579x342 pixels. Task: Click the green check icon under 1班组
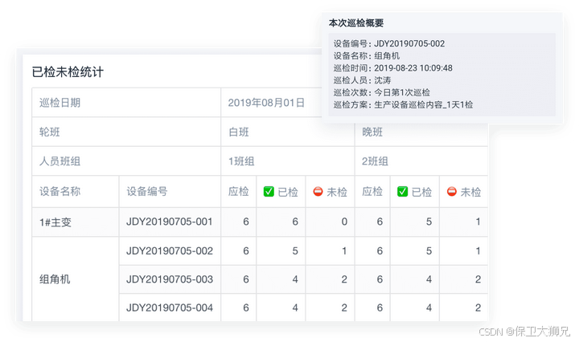pos(269,192)
